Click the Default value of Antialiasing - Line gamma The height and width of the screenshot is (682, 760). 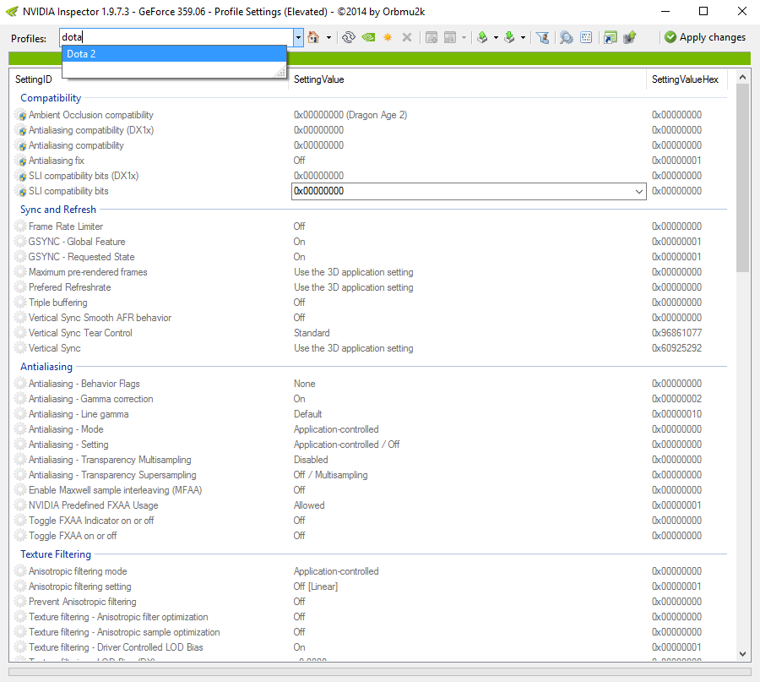point(307,414)
